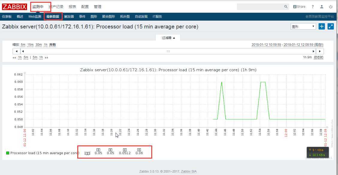Viewport: 338px width, 175px height.
Task: Collapse the 过滤器 filter panel
Action: pyautogui.click(x=168, y=38)
